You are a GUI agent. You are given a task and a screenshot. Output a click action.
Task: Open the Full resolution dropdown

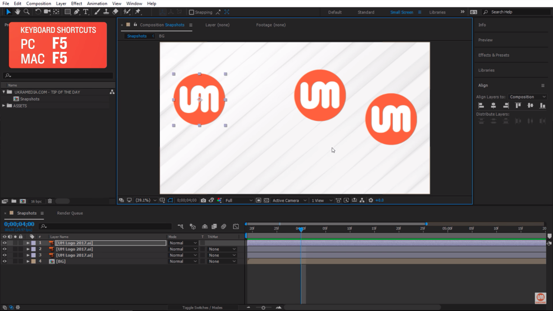click(x=239, y=200)
